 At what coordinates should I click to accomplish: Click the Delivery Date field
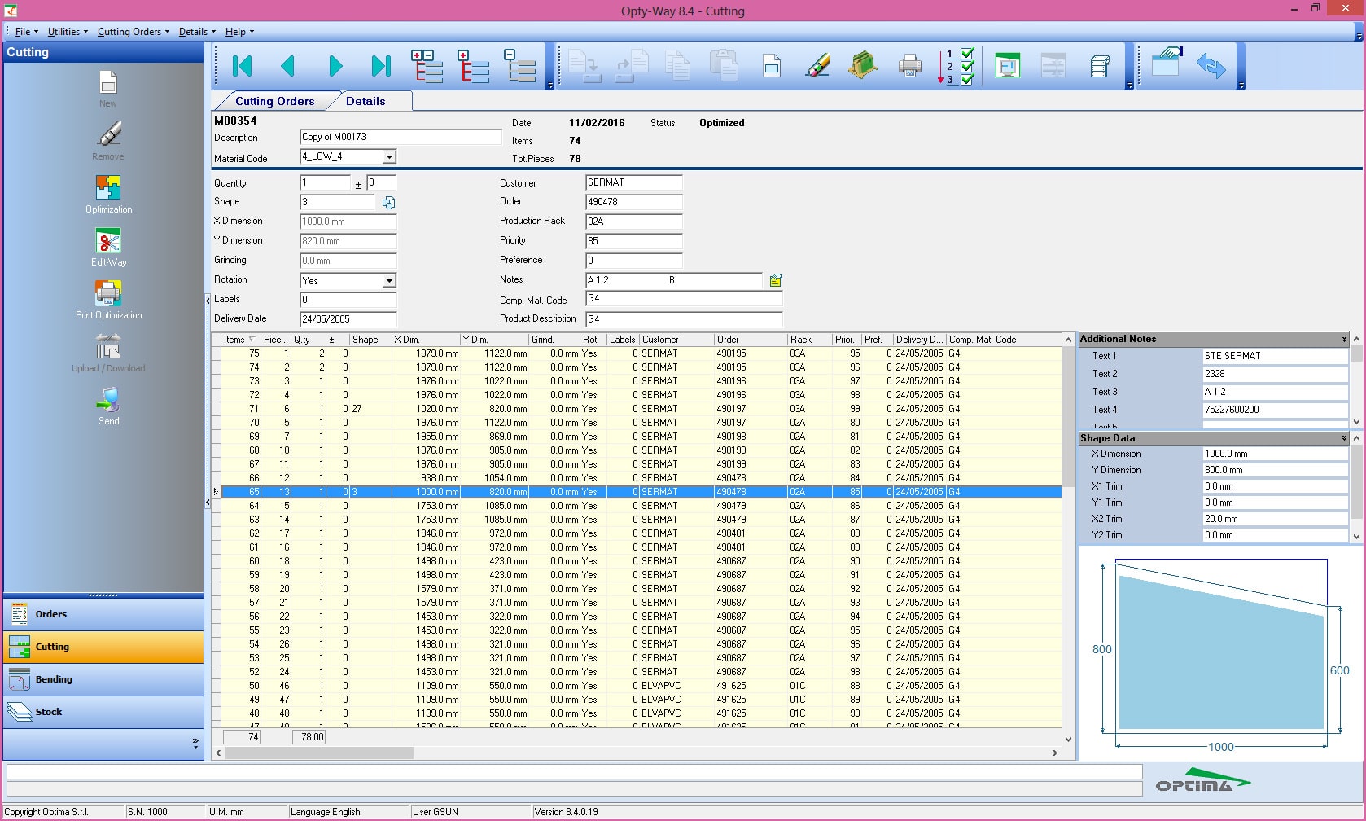coord(348,319)
